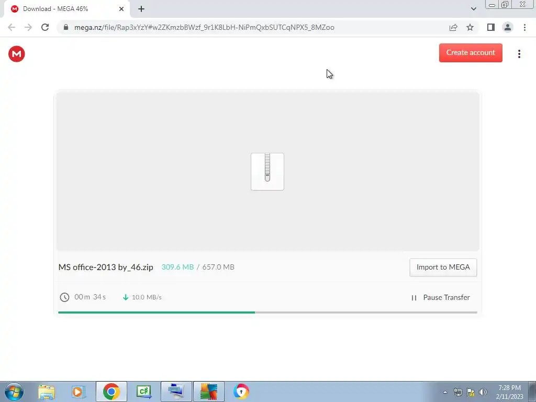Click the address bar URL
The height and width of the screenshot is (402, 536).
204,27
